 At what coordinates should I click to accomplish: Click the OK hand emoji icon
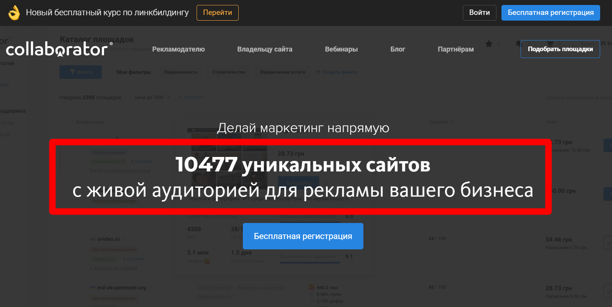(14, 13)
